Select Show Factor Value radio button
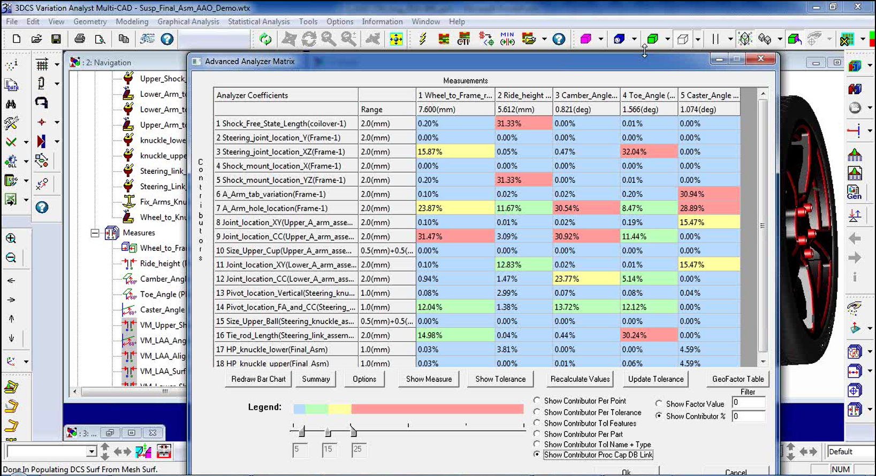 pos(659,404)
